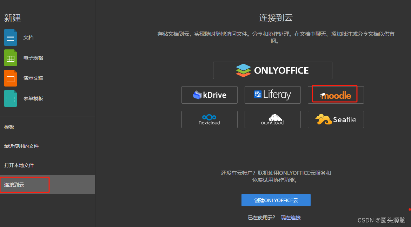This screenshot has width=411, height=227.
Task: Choose the ownCloud cloud provider
Action: [273, 119]
